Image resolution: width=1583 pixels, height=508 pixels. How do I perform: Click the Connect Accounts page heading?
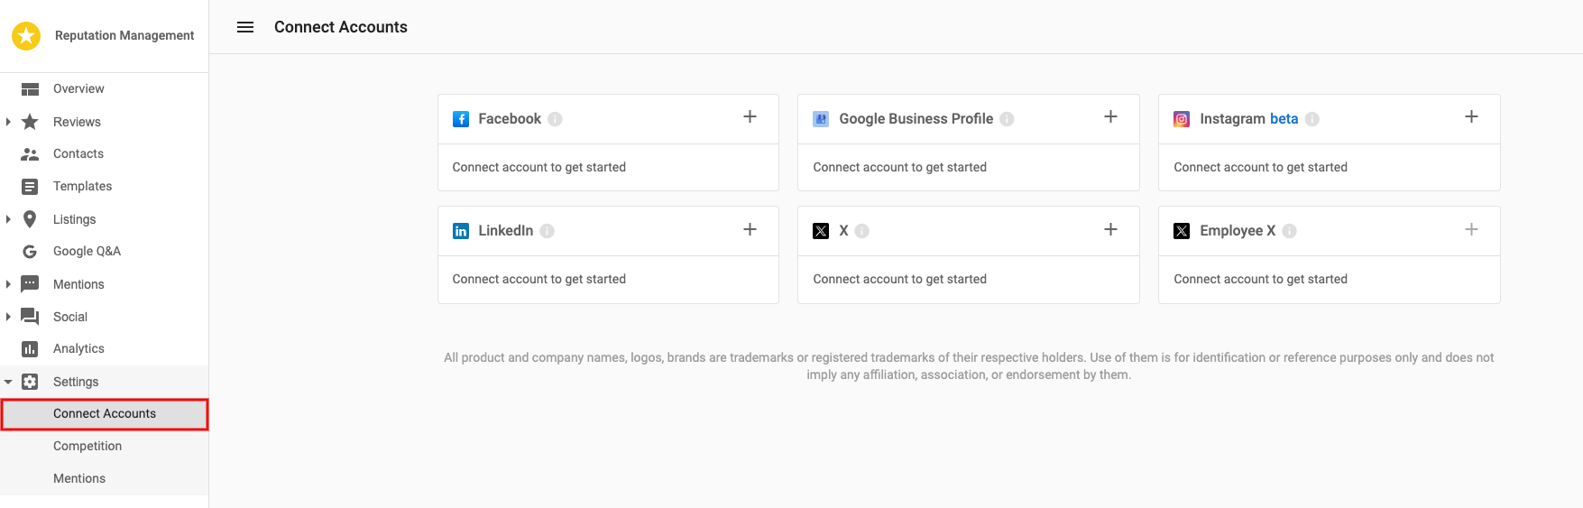(x=341, y=27)
